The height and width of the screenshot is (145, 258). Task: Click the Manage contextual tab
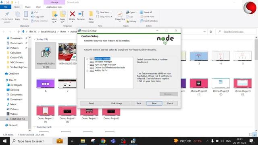pos(54,2)
